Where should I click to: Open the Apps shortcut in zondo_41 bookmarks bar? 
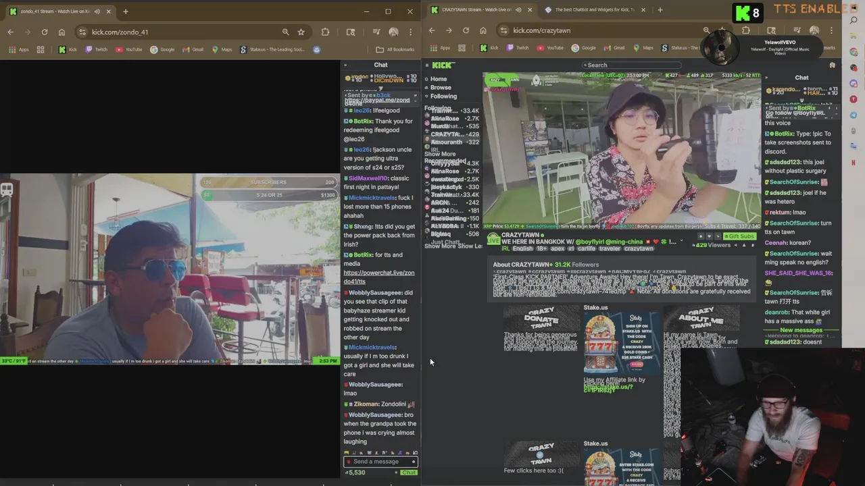click(19, 49)
